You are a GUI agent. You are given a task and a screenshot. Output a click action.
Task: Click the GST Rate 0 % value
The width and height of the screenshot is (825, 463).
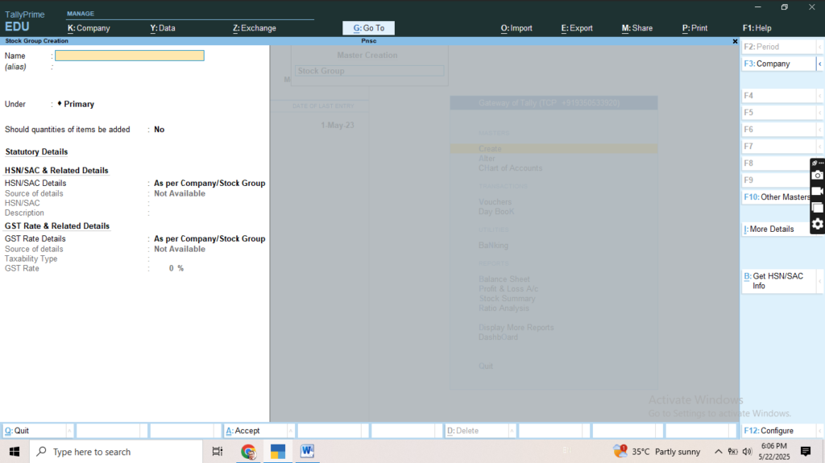pyautogui.click(x=176, y=268)
